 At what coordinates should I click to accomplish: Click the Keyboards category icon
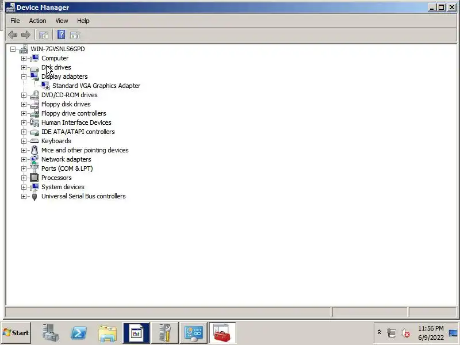coord(34,141)
